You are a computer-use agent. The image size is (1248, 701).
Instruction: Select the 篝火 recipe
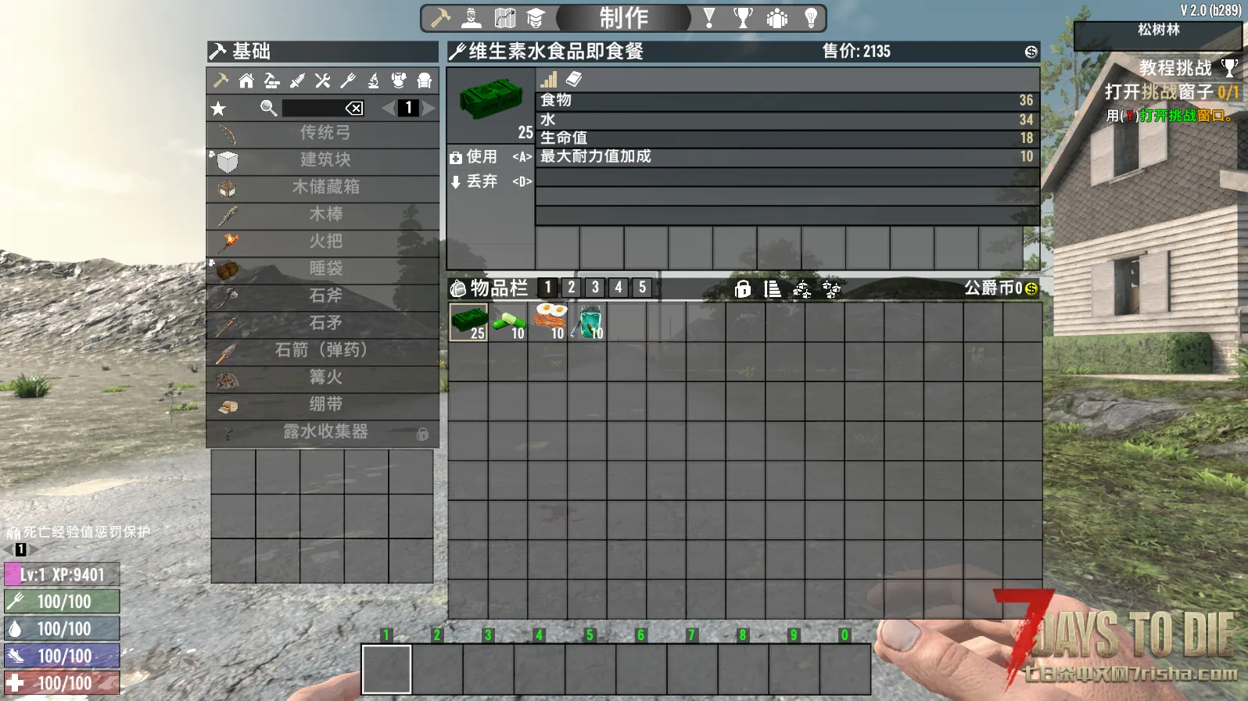click(322, 377)
